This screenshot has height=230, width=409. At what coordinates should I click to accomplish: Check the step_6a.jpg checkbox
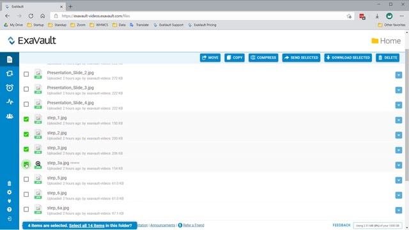point(26,210)
